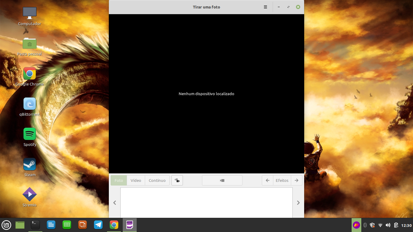Open the Bluetooth tray applet

point(365,225)
